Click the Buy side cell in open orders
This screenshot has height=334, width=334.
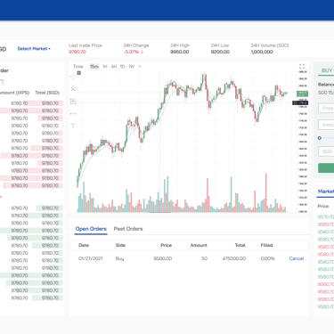coord(119,258)
